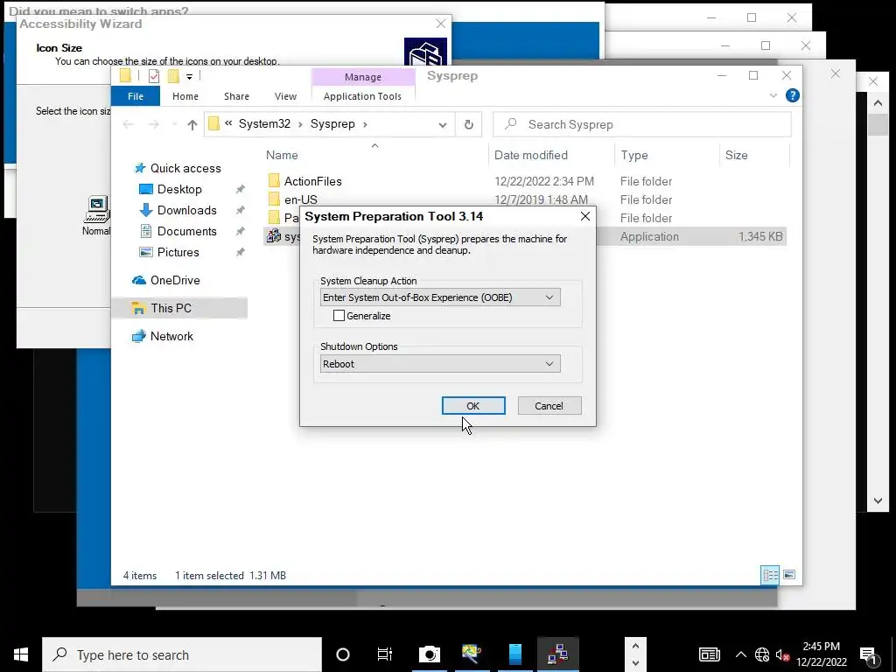
Task: Click New folder quick access toolbar icon
Action: pos(173,76)
